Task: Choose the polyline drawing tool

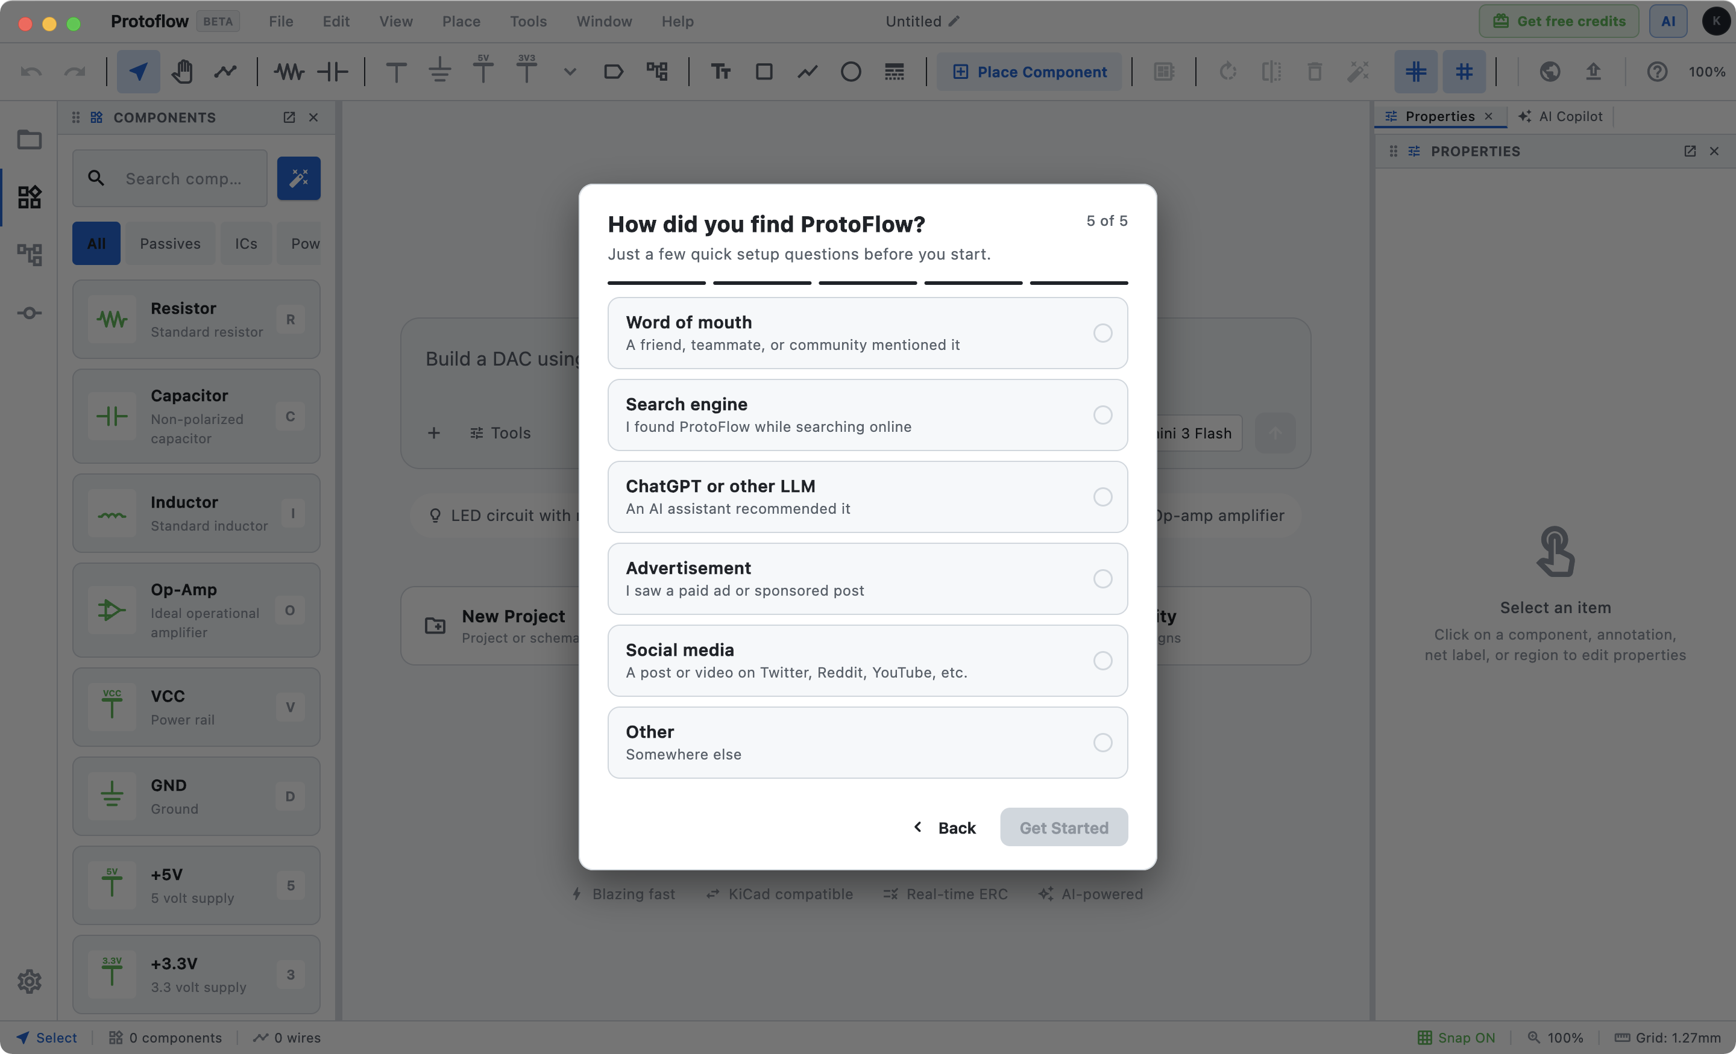Action: point(807,71)
